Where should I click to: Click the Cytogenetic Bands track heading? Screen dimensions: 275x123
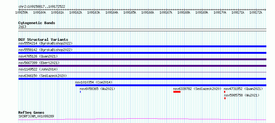37,23
